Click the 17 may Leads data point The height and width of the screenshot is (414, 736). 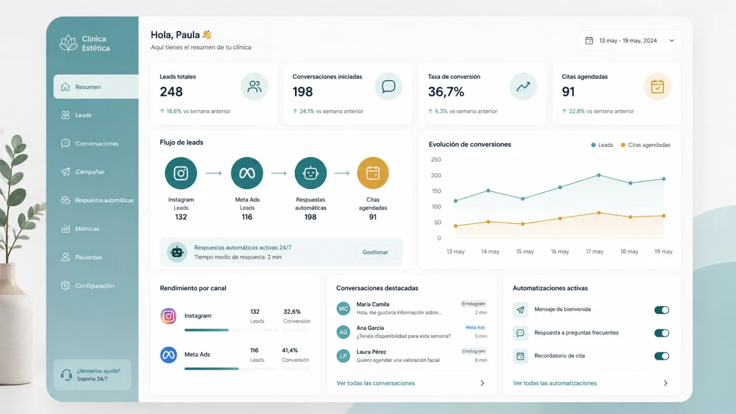point(598,175)
